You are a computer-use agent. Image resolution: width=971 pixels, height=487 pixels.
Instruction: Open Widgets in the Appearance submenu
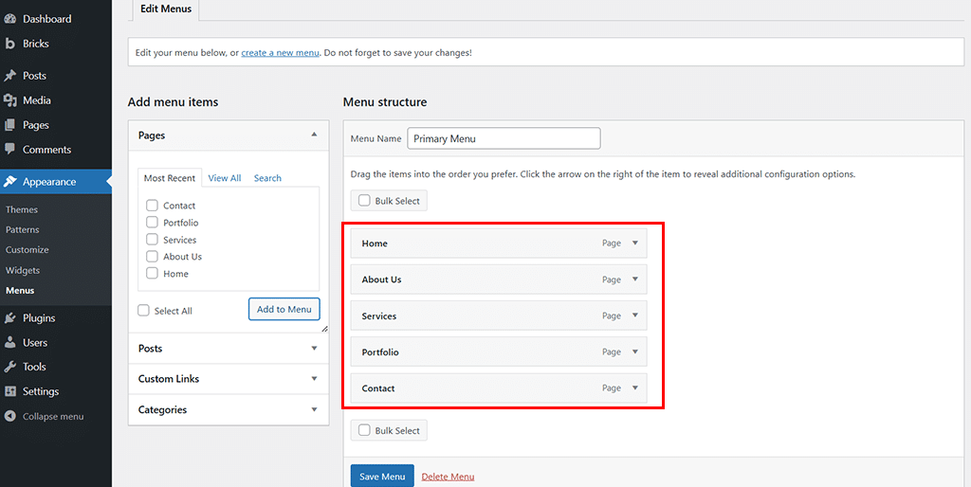click(23, 270)
